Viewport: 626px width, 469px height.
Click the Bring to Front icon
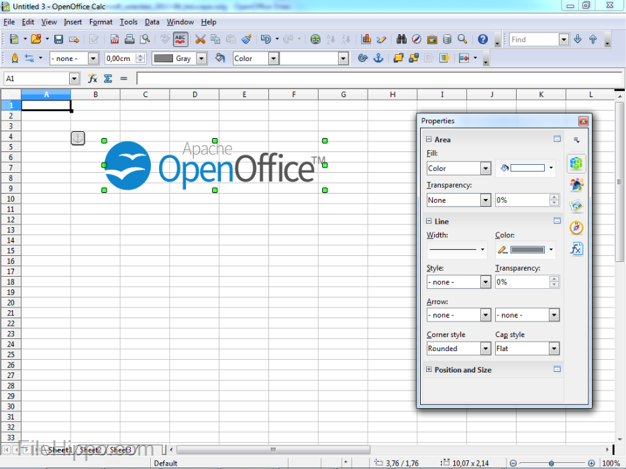pyautogui.click(x=398, y=58)
